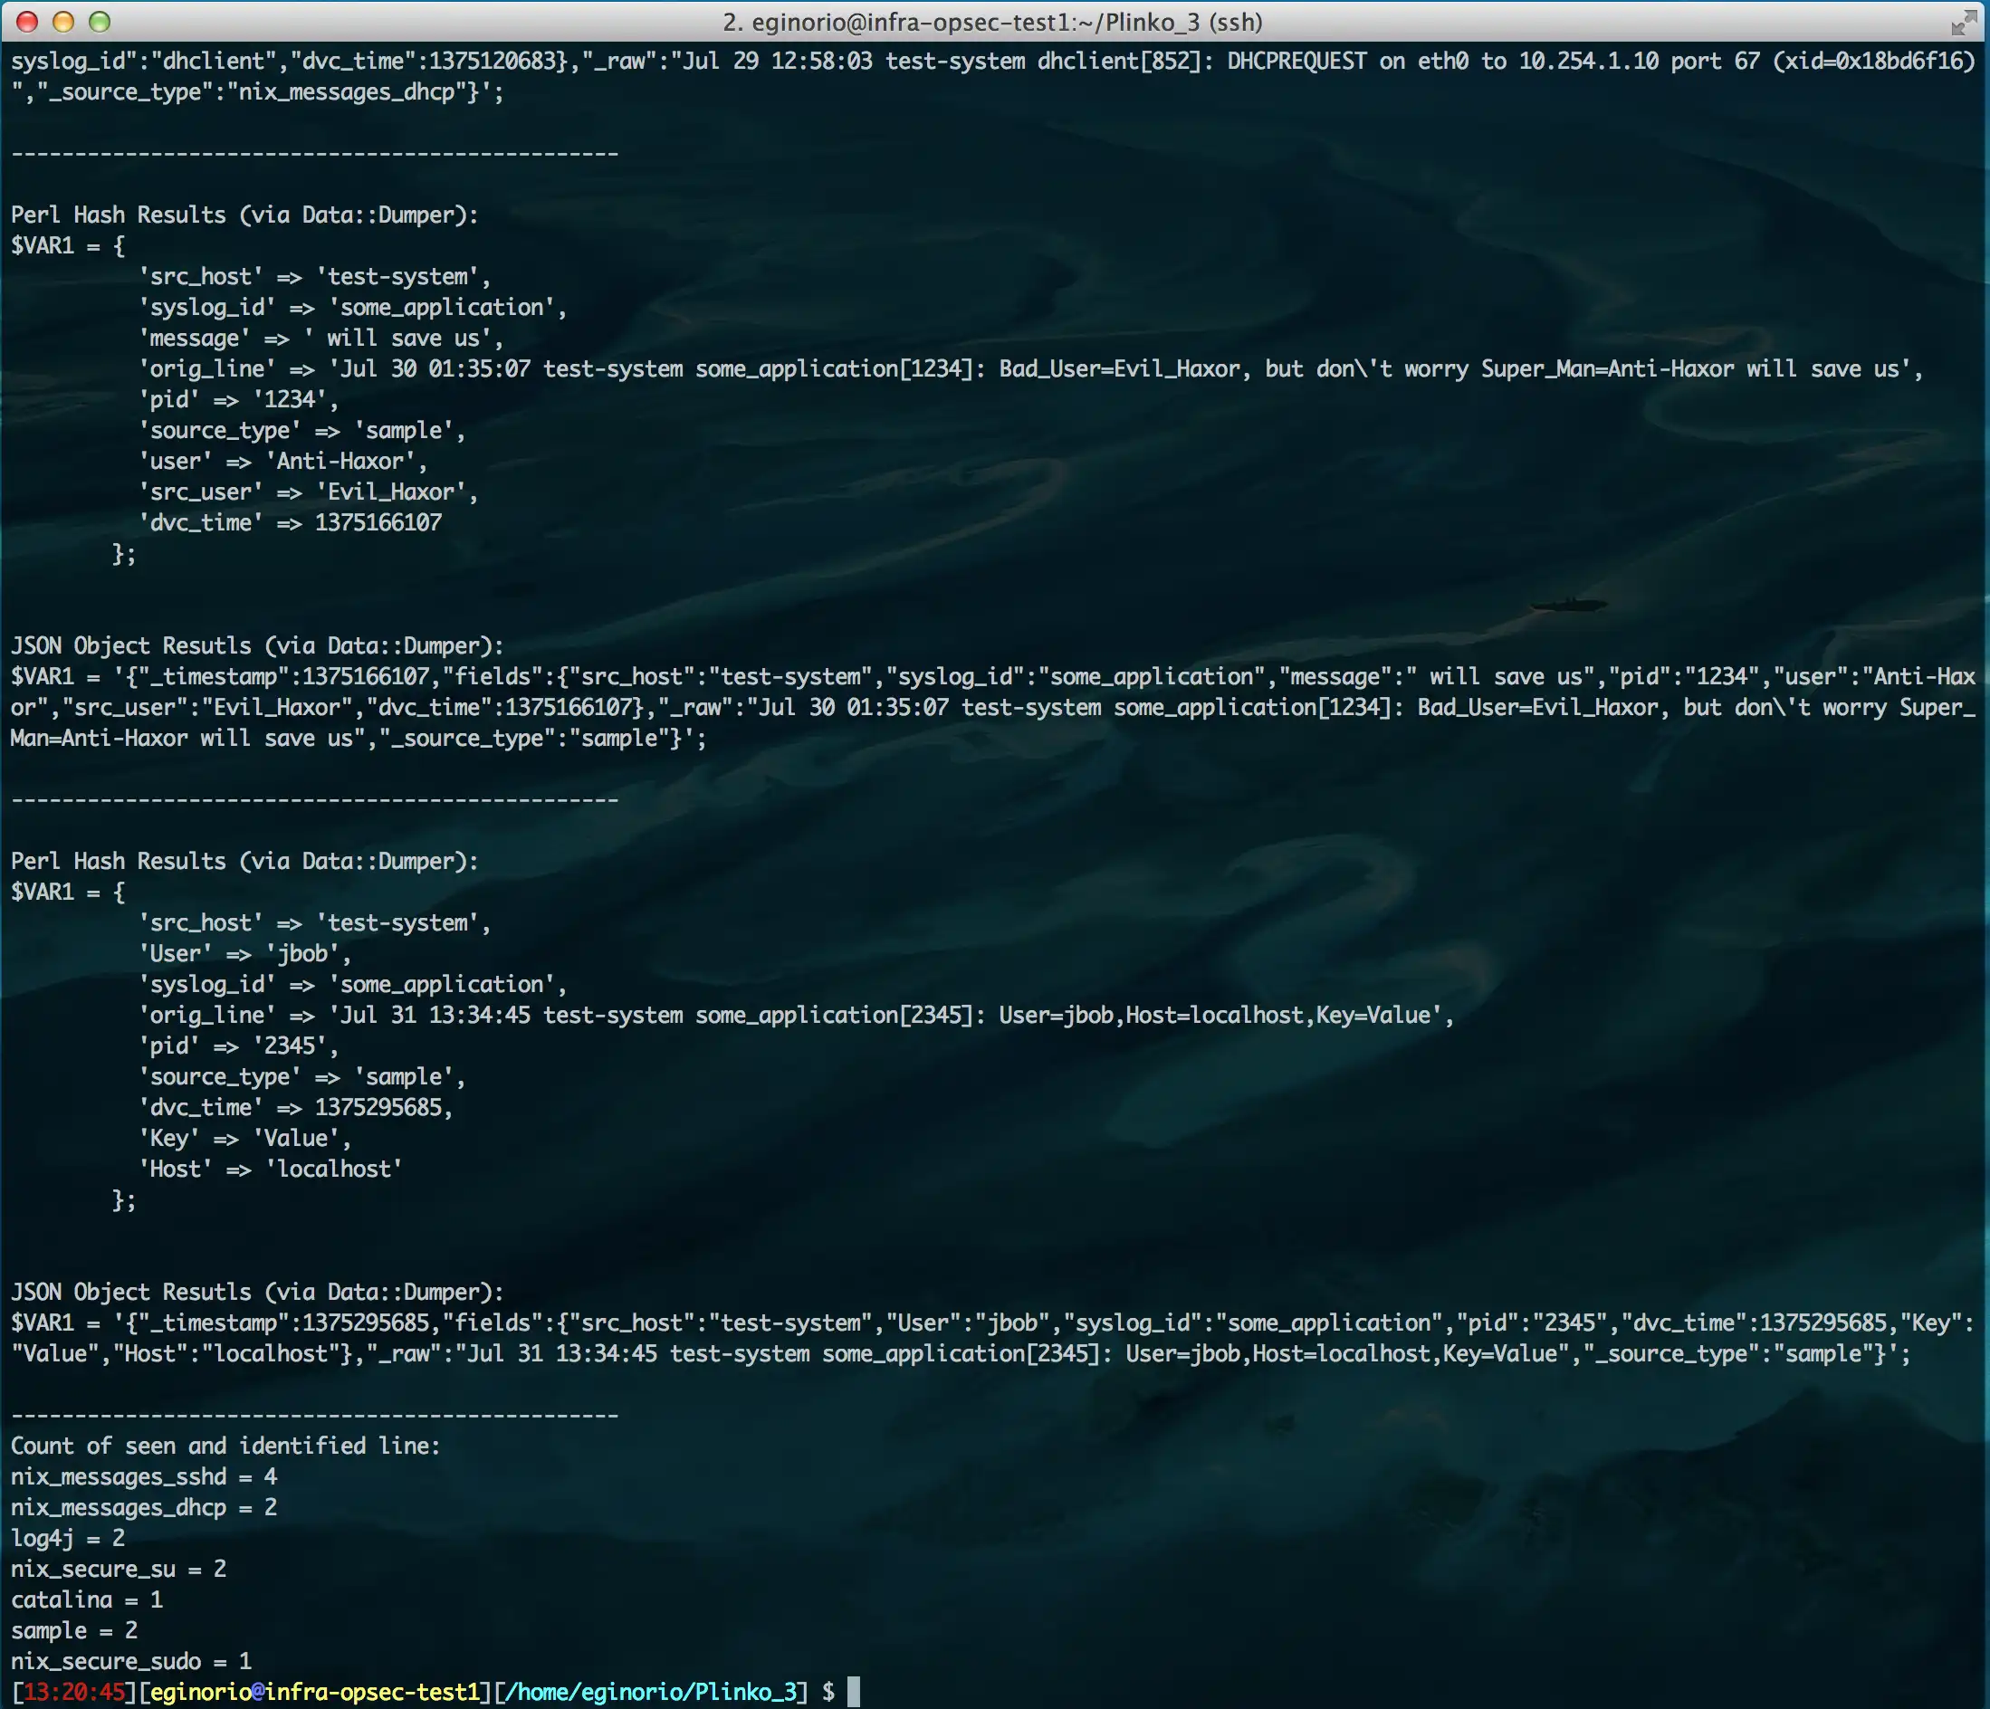This screenshot has width=1990, height=1709.
Task: Click the green zoom window button
Action: coord(99,21)
